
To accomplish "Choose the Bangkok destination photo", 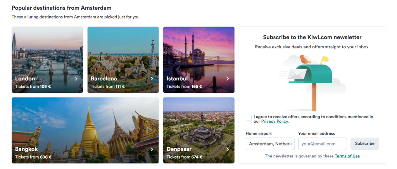I will click(85, 124).
